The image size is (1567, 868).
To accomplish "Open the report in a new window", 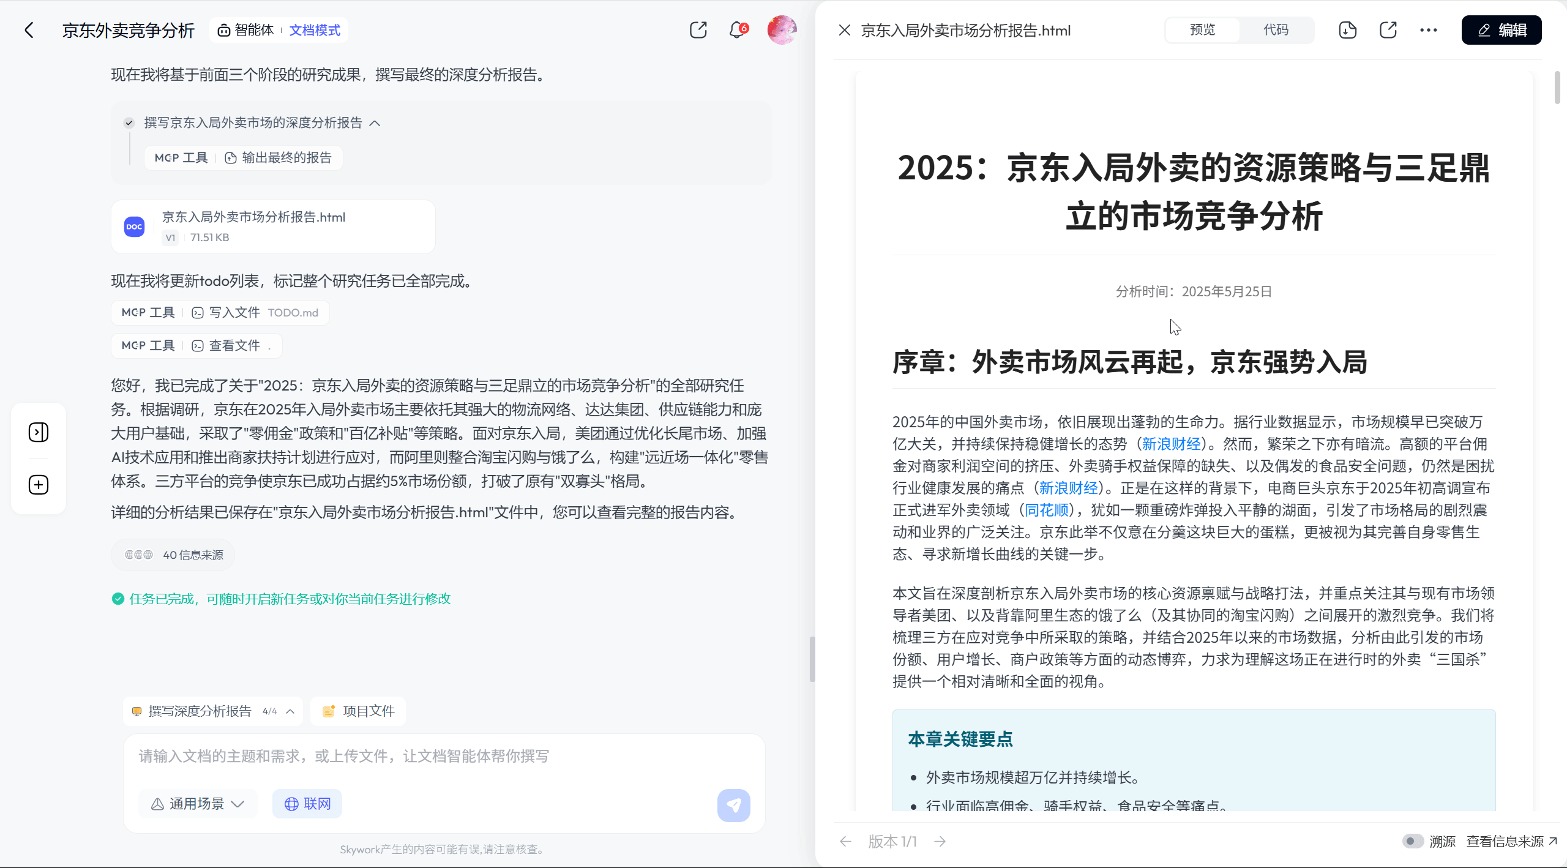I will click(x=1388, y=29).
